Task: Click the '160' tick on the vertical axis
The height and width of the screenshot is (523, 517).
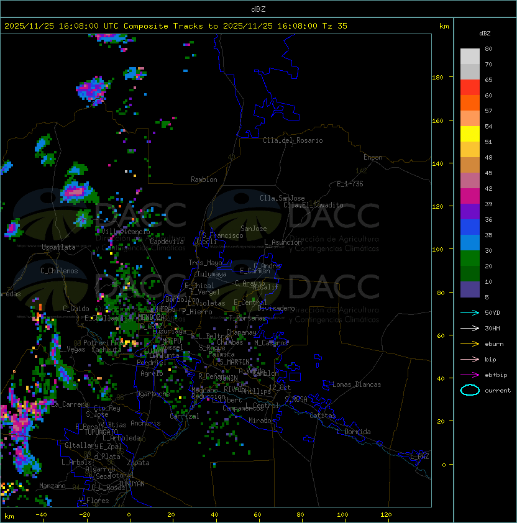Action: [437, 121]
